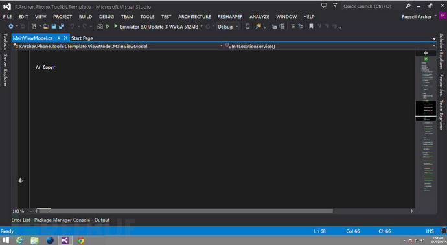Viewport: 447px width, 245px height.
Task: Open the Debug configuration dropdown
Action: pos(227,27)
